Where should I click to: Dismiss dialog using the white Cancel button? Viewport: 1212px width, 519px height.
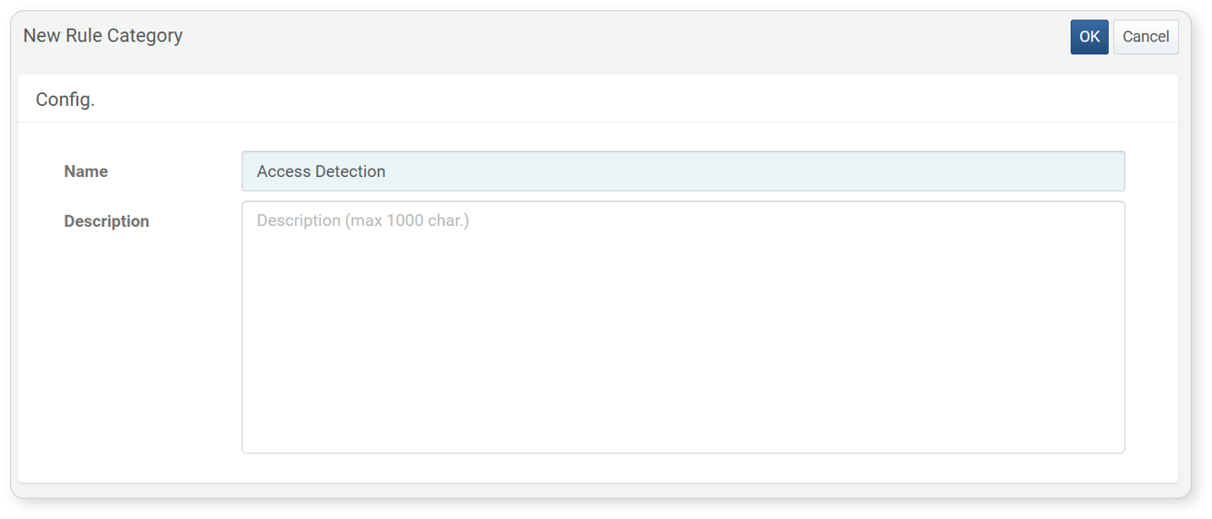point(1146,37)
